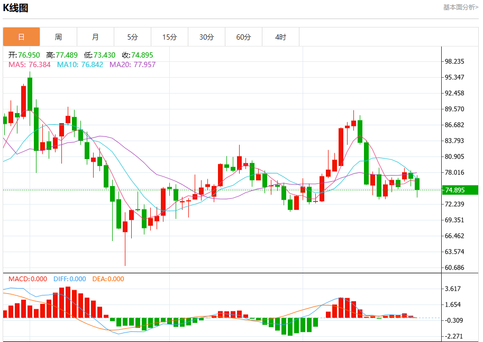Click the 98.235 price axis label

tap(454, 61)
